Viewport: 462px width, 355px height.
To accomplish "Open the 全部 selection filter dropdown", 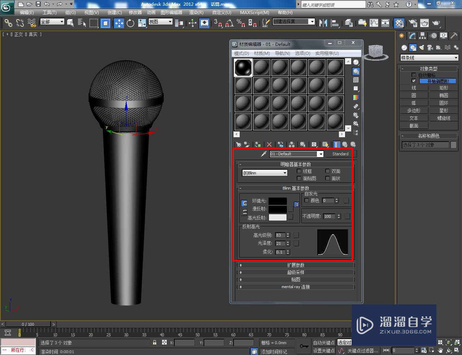I will (52, 22).
